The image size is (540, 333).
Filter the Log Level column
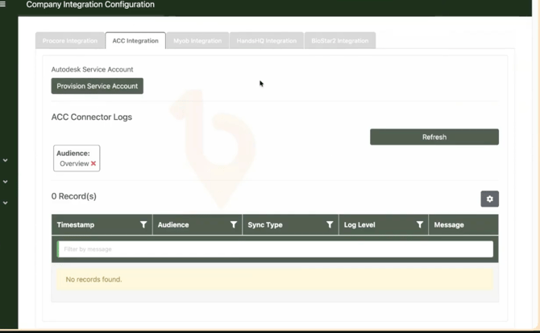[x=420, y=224]
